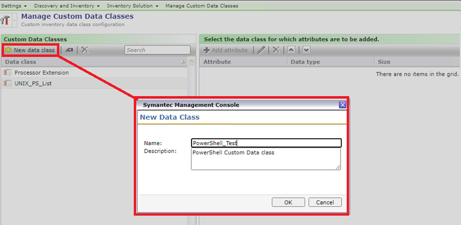The width and height of the screenshot is (461, 225).
Task: Click the Attribute column header
Action: click(x=243, y=62)
